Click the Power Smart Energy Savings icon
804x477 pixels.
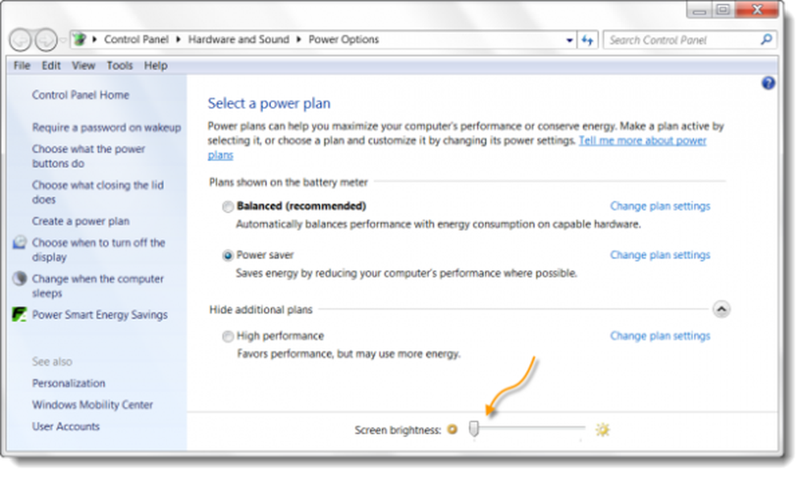point(19,314)
